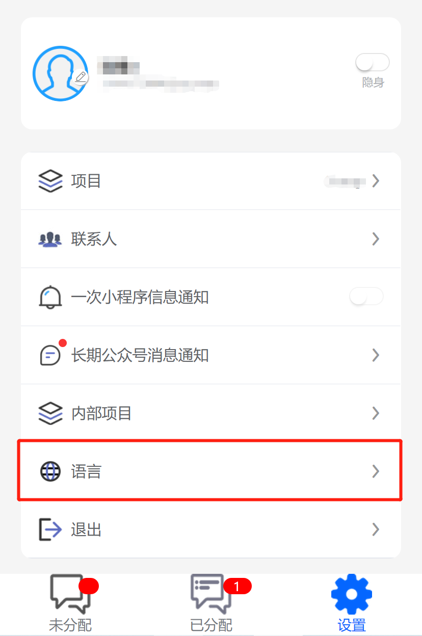
Task: Open the 长期公众号消息通知 entry
Action: click(x=211, y=355)
